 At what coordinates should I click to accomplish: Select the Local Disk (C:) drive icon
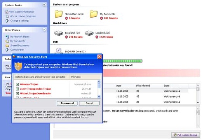click(59, 33)
